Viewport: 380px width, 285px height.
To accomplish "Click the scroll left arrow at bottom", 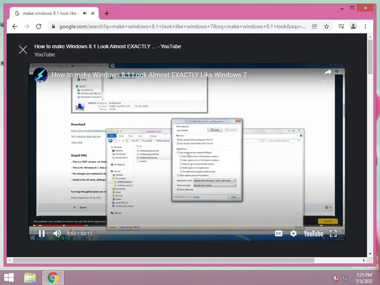I will click(x=10, y=260).
